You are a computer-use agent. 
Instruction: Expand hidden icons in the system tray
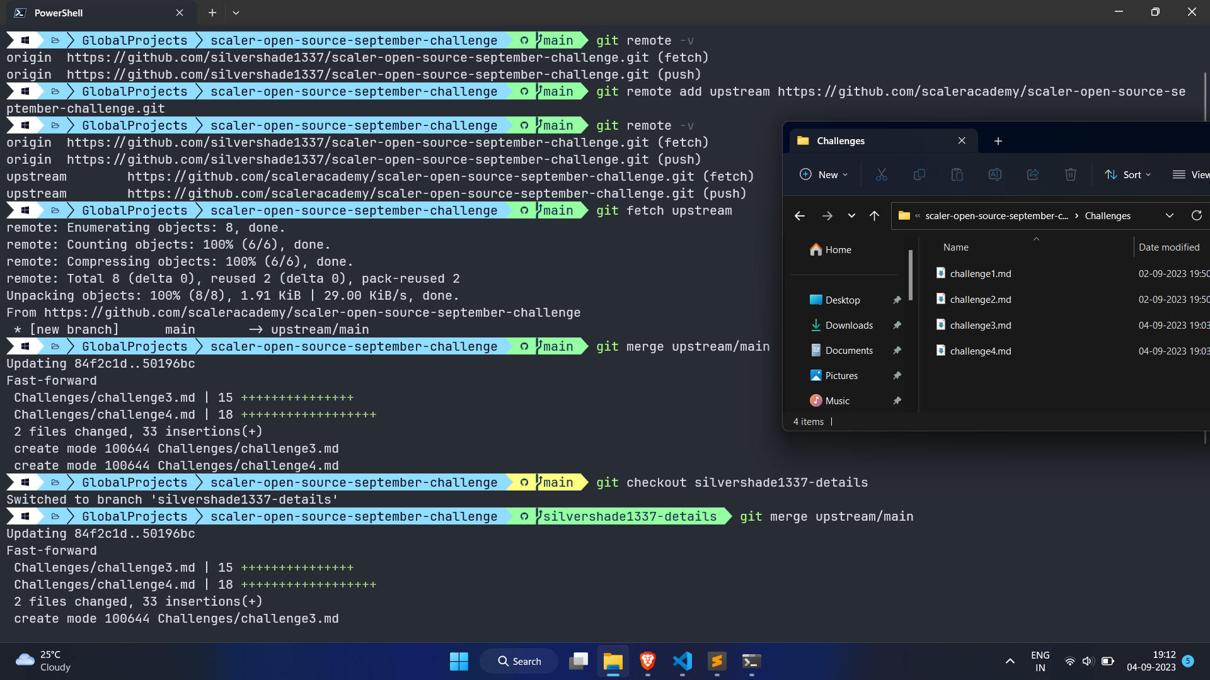tap(1010, 661)
